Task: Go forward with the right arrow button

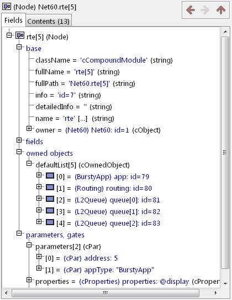Action: [205, 10]
